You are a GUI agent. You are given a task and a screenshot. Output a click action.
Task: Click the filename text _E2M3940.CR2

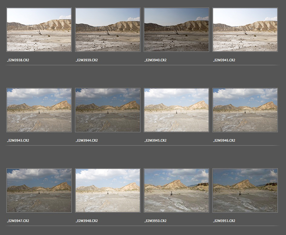point(156,60)
